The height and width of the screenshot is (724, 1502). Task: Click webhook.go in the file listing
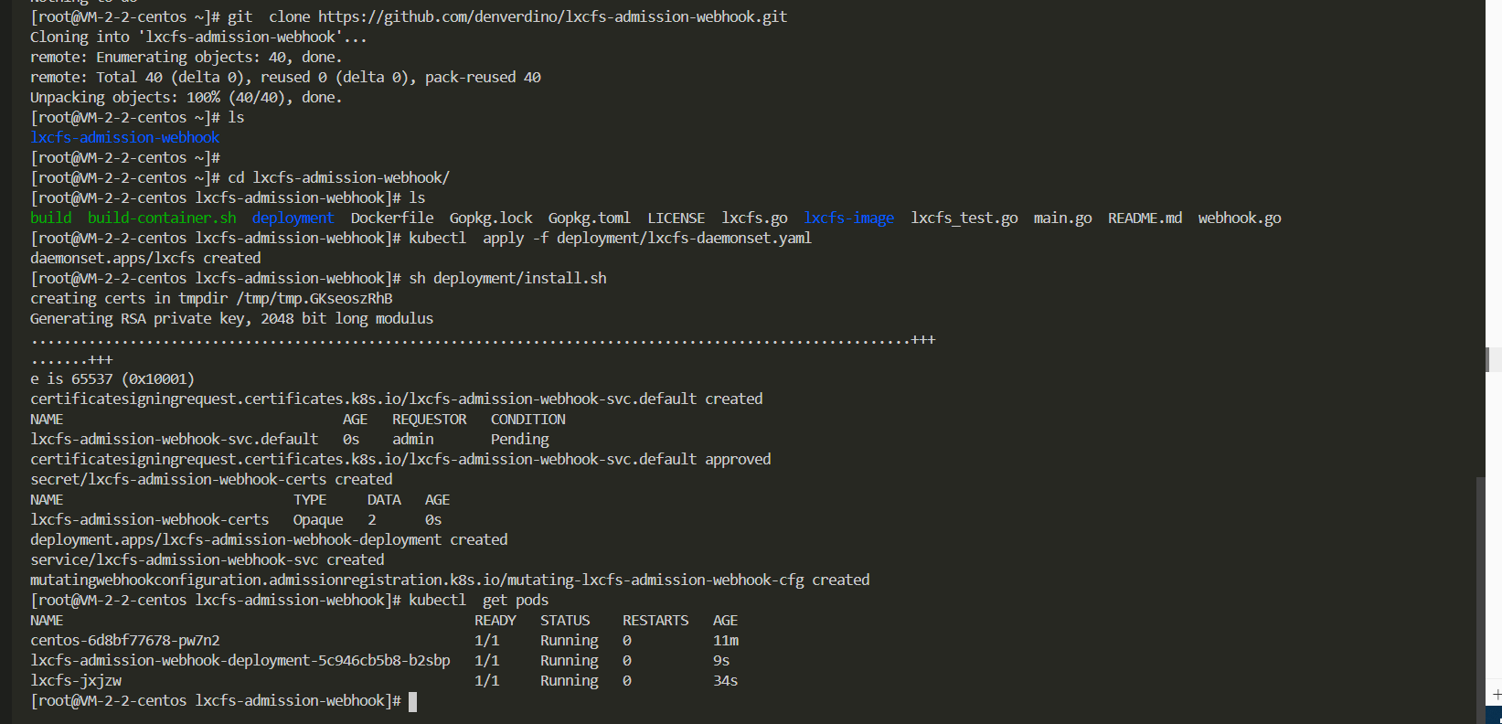pyautogui.click(x=1240, y=218)
